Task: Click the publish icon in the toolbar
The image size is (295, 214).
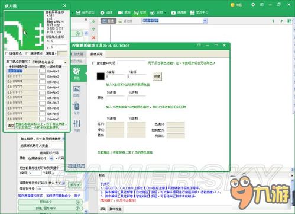Action: (x=153, y=12)
